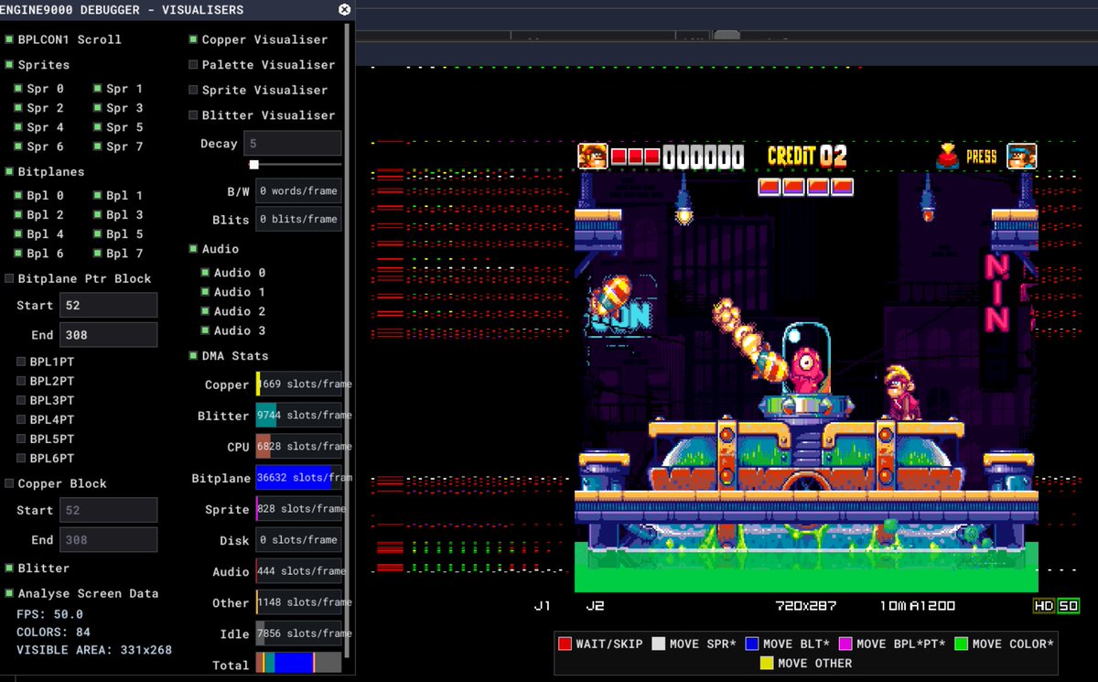The image size is (1098, 682).
Task: Toggle Spr 6 checkbox
Action: (x=18, y=146)
